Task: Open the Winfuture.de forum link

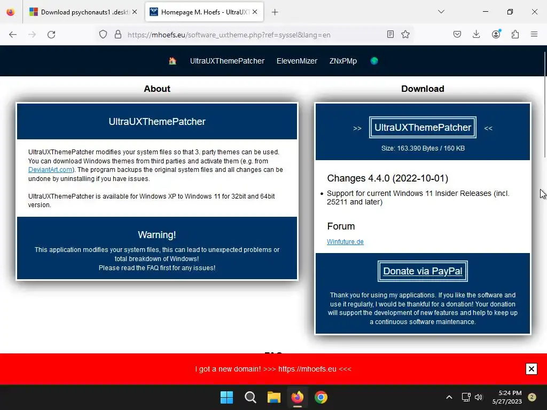Action: click(345, 242)
